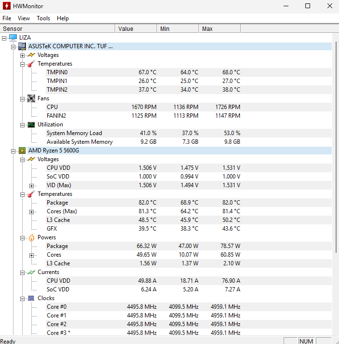The width and height of the screenshot is (339, 344).
Task: Collapse the Ryzen Voltages node
Action: coord(22,160)
